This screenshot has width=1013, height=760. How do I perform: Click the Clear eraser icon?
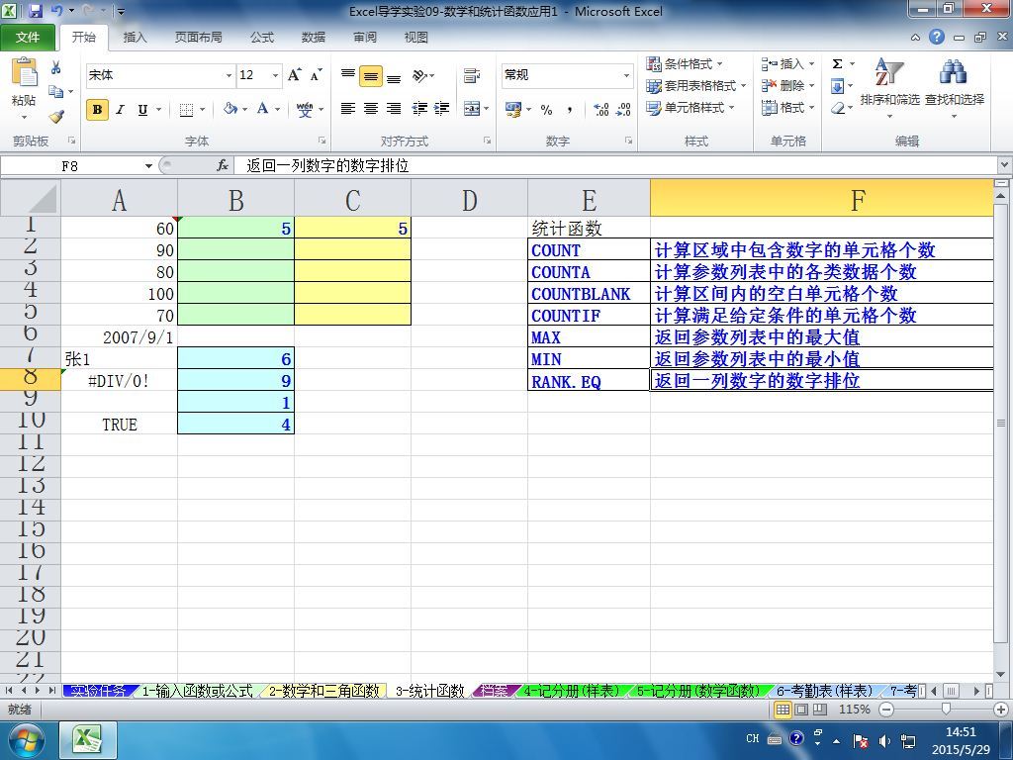pos(837,108)
